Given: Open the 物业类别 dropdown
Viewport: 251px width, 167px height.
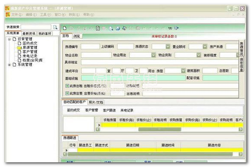Looking at the screenshot, I should pos(199,55).
